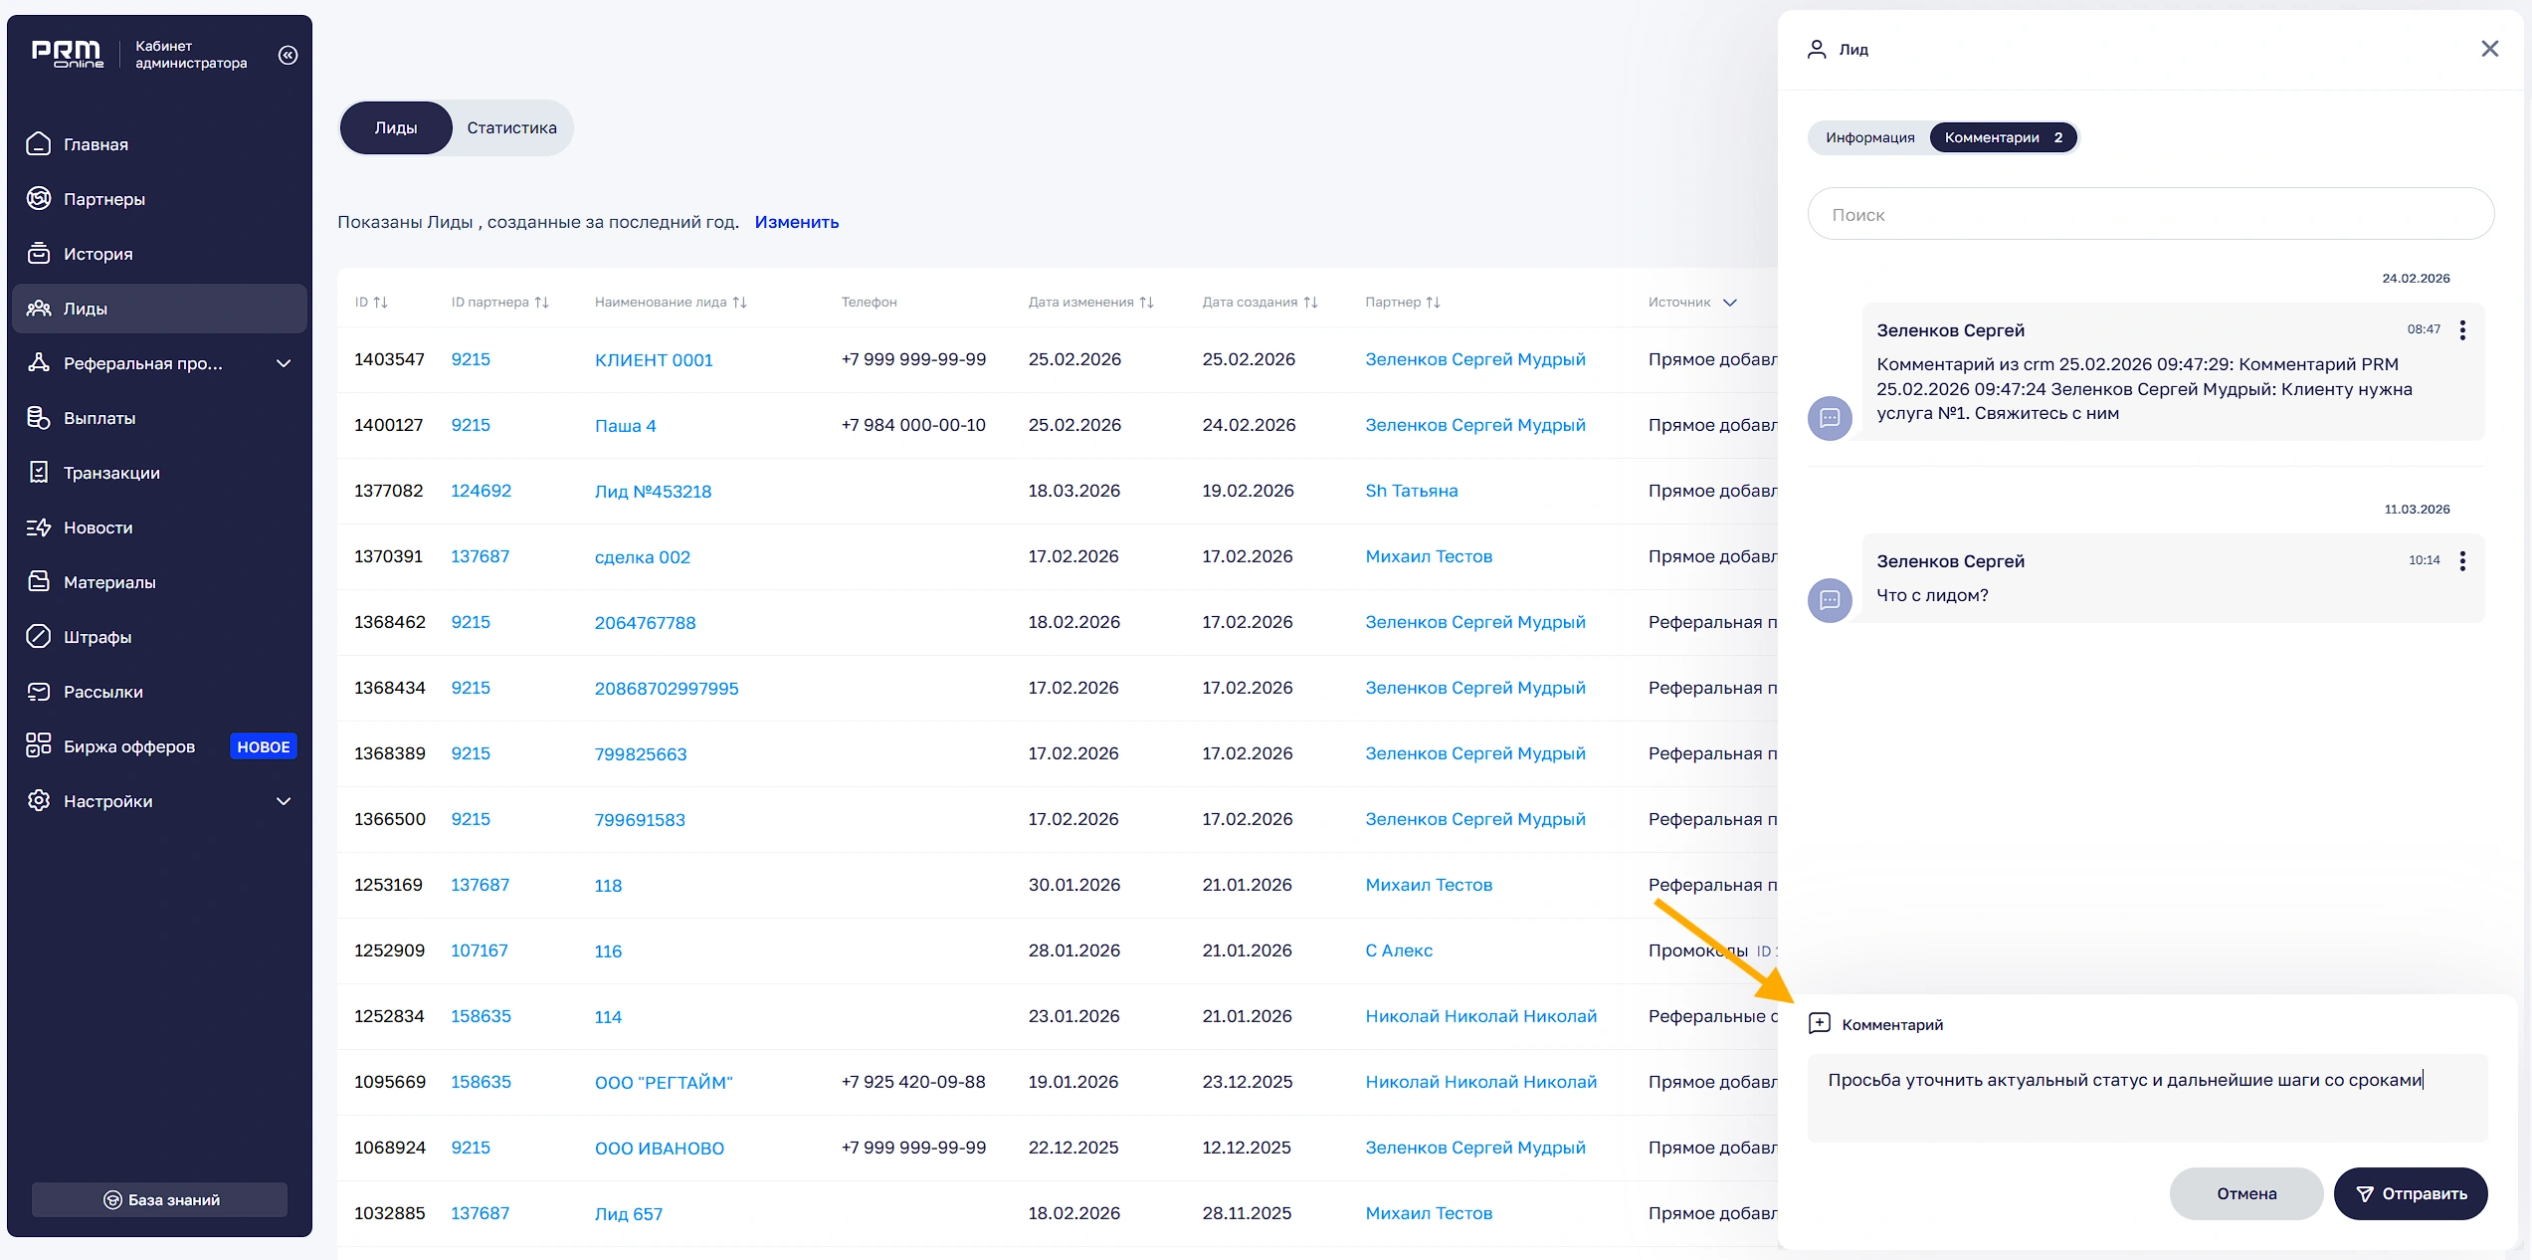Open the Источник column filter dropdown

[x=1730, y=303]
